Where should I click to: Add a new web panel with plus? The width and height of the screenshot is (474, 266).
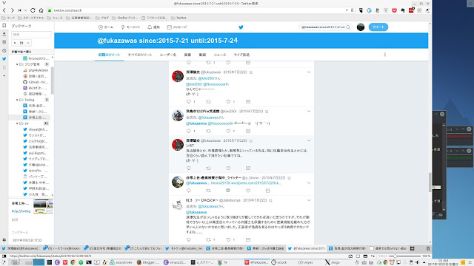(x=4, y=75)
